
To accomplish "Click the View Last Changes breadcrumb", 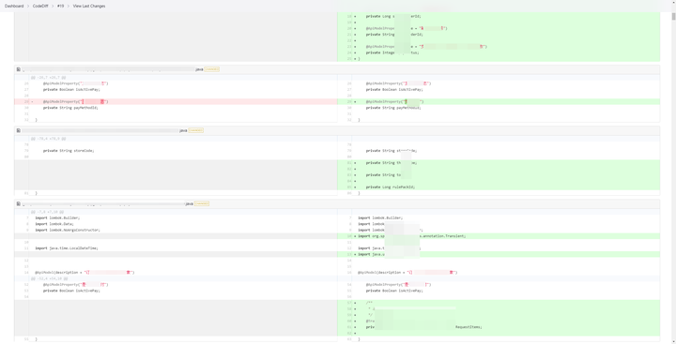I will coord(89,6).
